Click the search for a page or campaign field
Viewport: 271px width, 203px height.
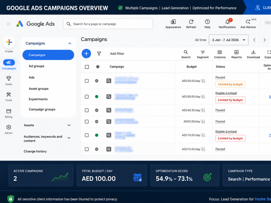[x=108, y=24]
